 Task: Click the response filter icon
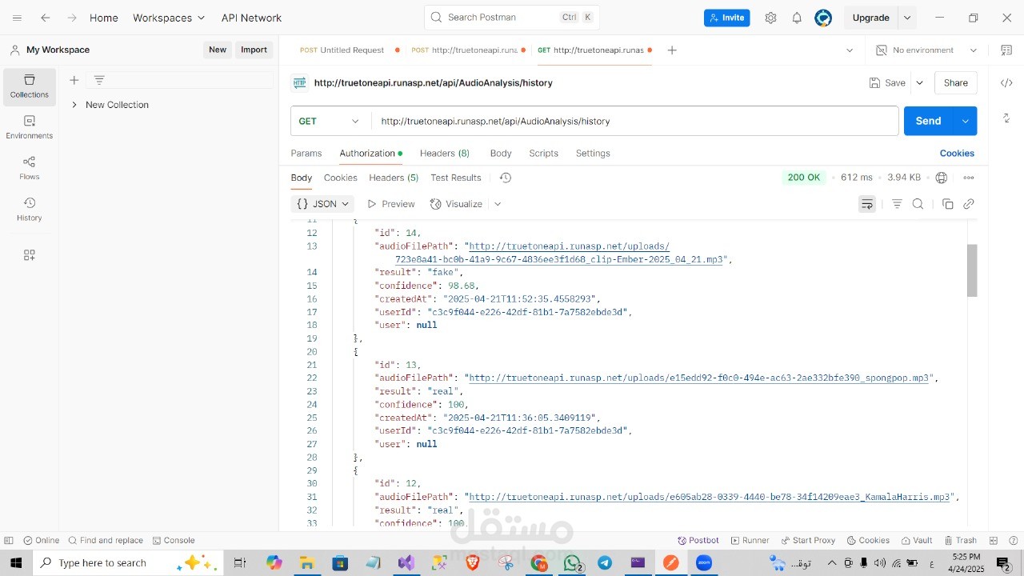coord(897,204)
